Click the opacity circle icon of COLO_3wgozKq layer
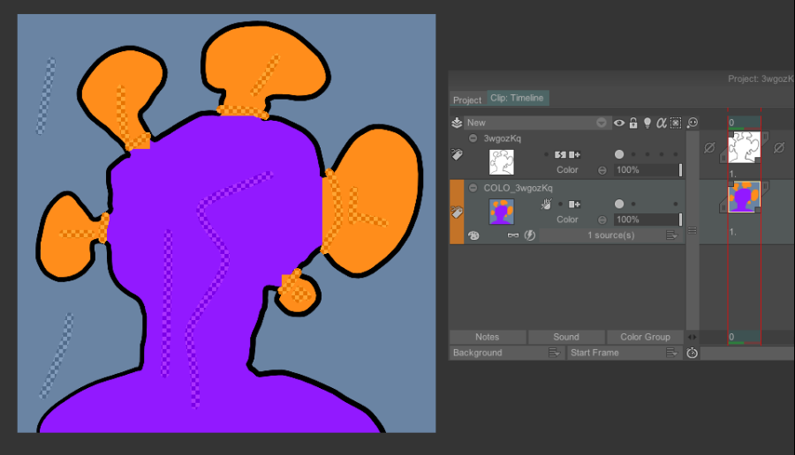 click(602, 220)
